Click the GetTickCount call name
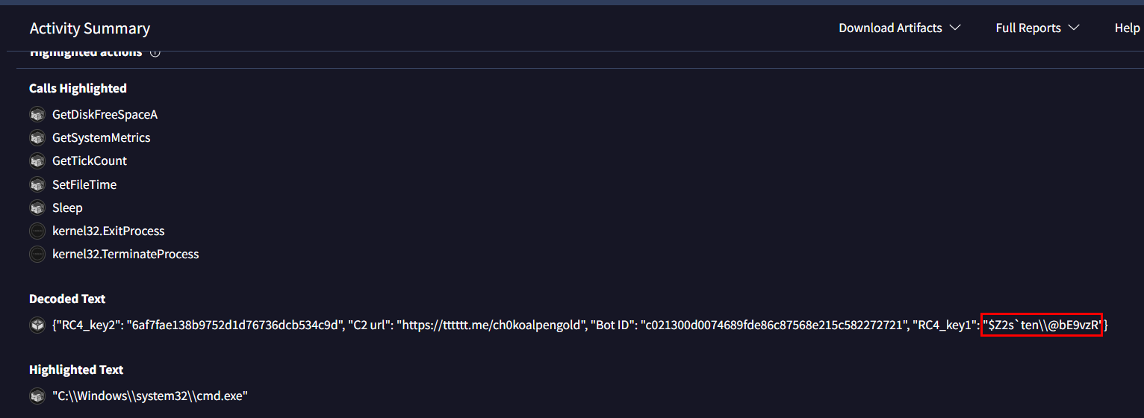The image size is (1144, 418). pos(90,161)
